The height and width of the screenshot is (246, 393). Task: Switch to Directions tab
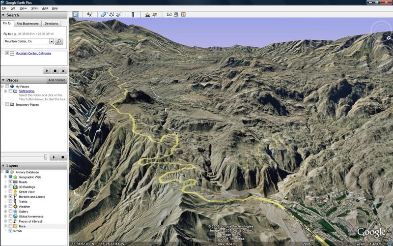(51, 23)
